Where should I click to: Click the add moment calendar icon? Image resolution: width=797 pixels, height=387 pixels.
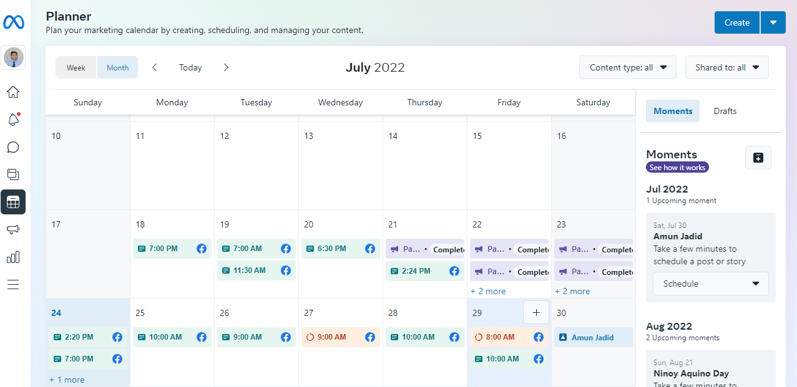pyautogui.click(x=758, y=158)
